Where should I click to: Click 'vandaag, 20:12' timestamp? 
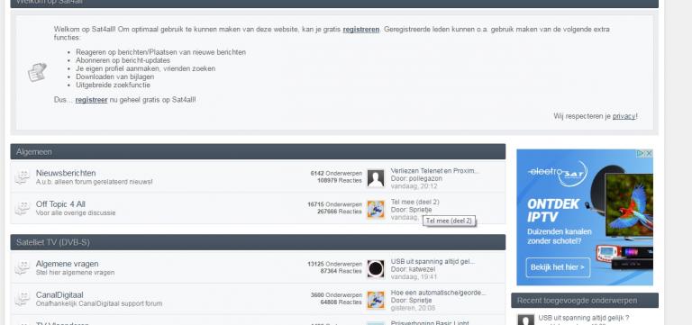coord(414,186)
